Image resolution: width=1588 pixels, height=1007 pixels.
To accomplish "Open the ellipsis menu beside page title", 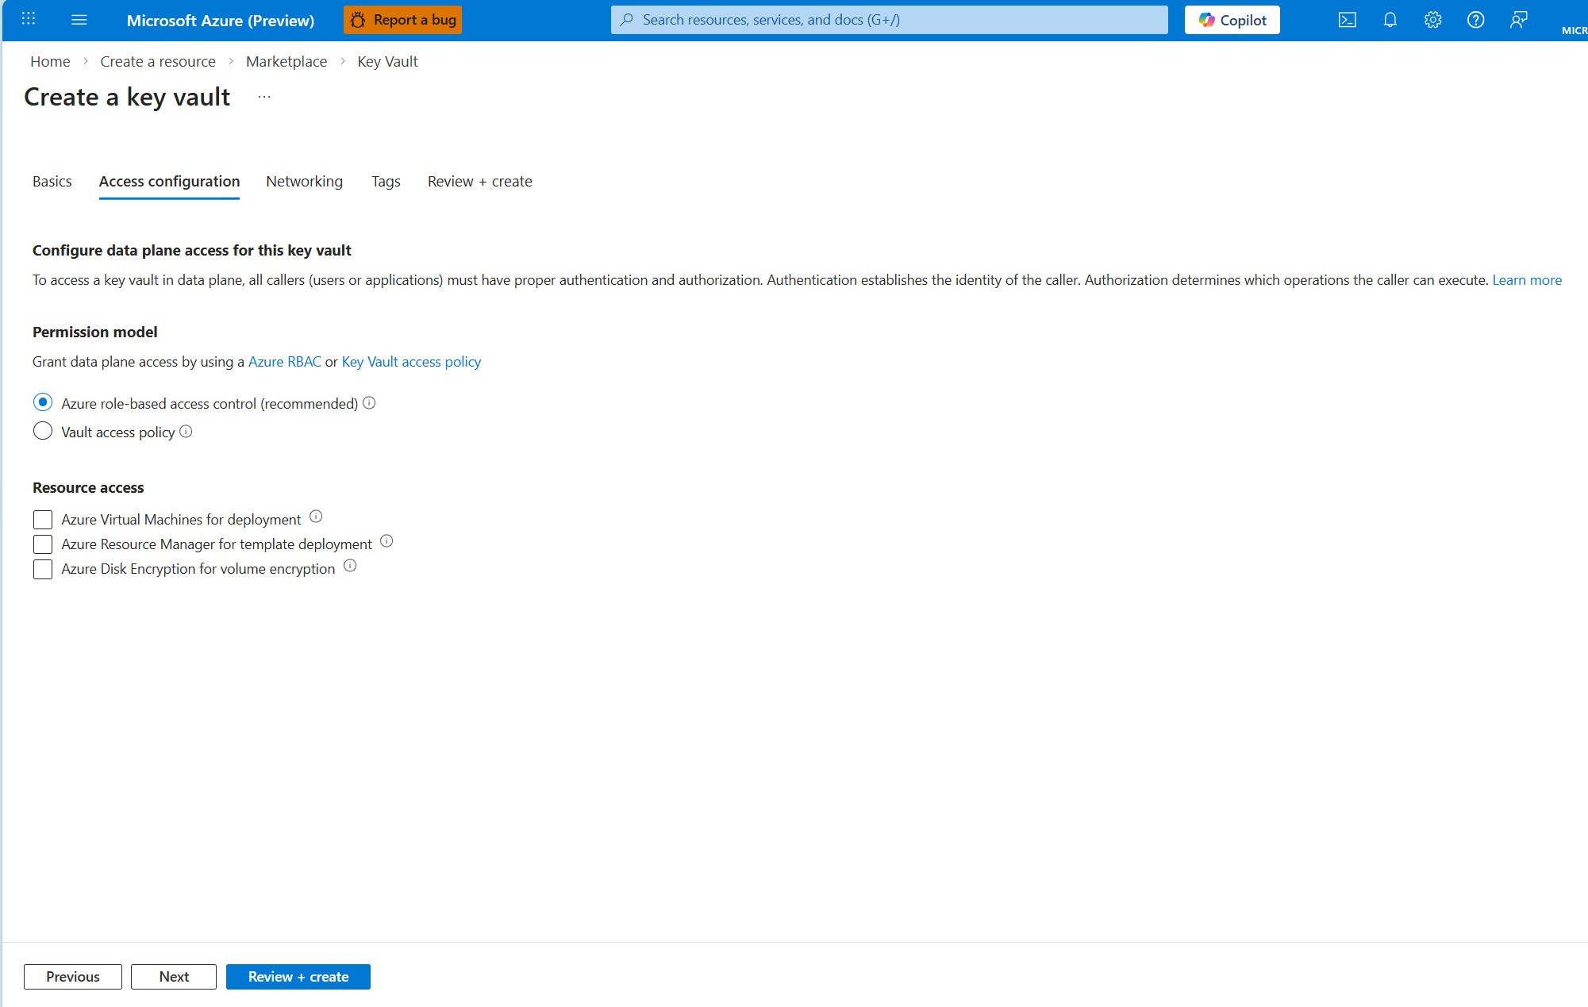I will point(264,97).
